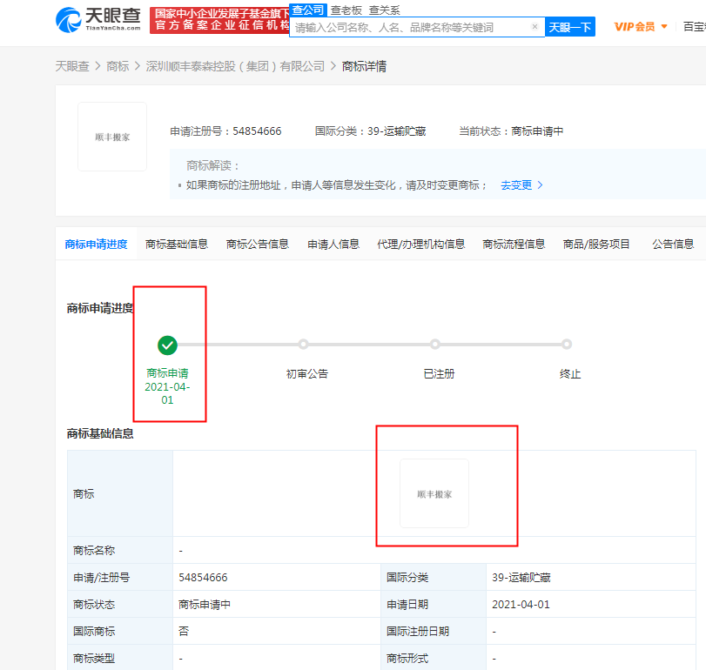The height and width of the screenshot is (670, 706).
Task: Click the 商标基础信息 section heading
Action: click(100, 433)
